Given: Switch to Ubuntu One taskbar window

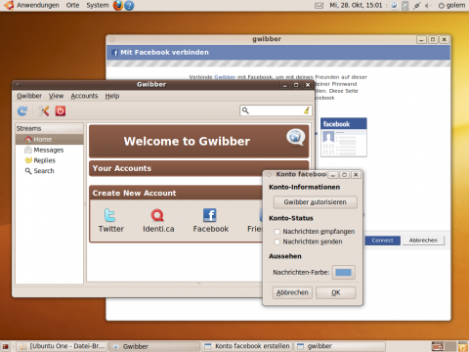Looking at the screenshot, I should pyautogui.click(x=62, y=346).
